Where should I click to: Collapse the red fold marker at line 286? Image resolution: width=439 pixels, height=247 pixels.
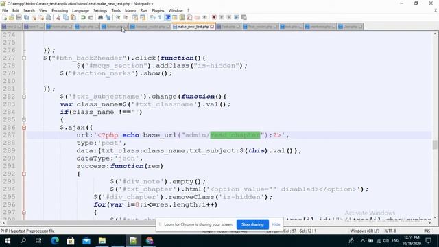pos(24,128)
